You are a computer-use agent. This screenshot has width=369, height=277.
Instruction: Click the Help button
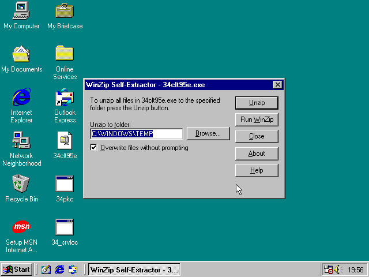pyautogui.click(x=257, y=170)
